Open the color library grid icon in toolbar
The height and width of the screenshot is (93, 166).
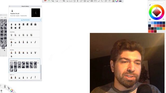(120, 1)
